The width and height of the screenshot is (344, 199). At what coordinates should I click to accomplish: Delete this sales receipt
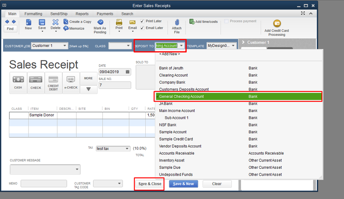(55, 24)
